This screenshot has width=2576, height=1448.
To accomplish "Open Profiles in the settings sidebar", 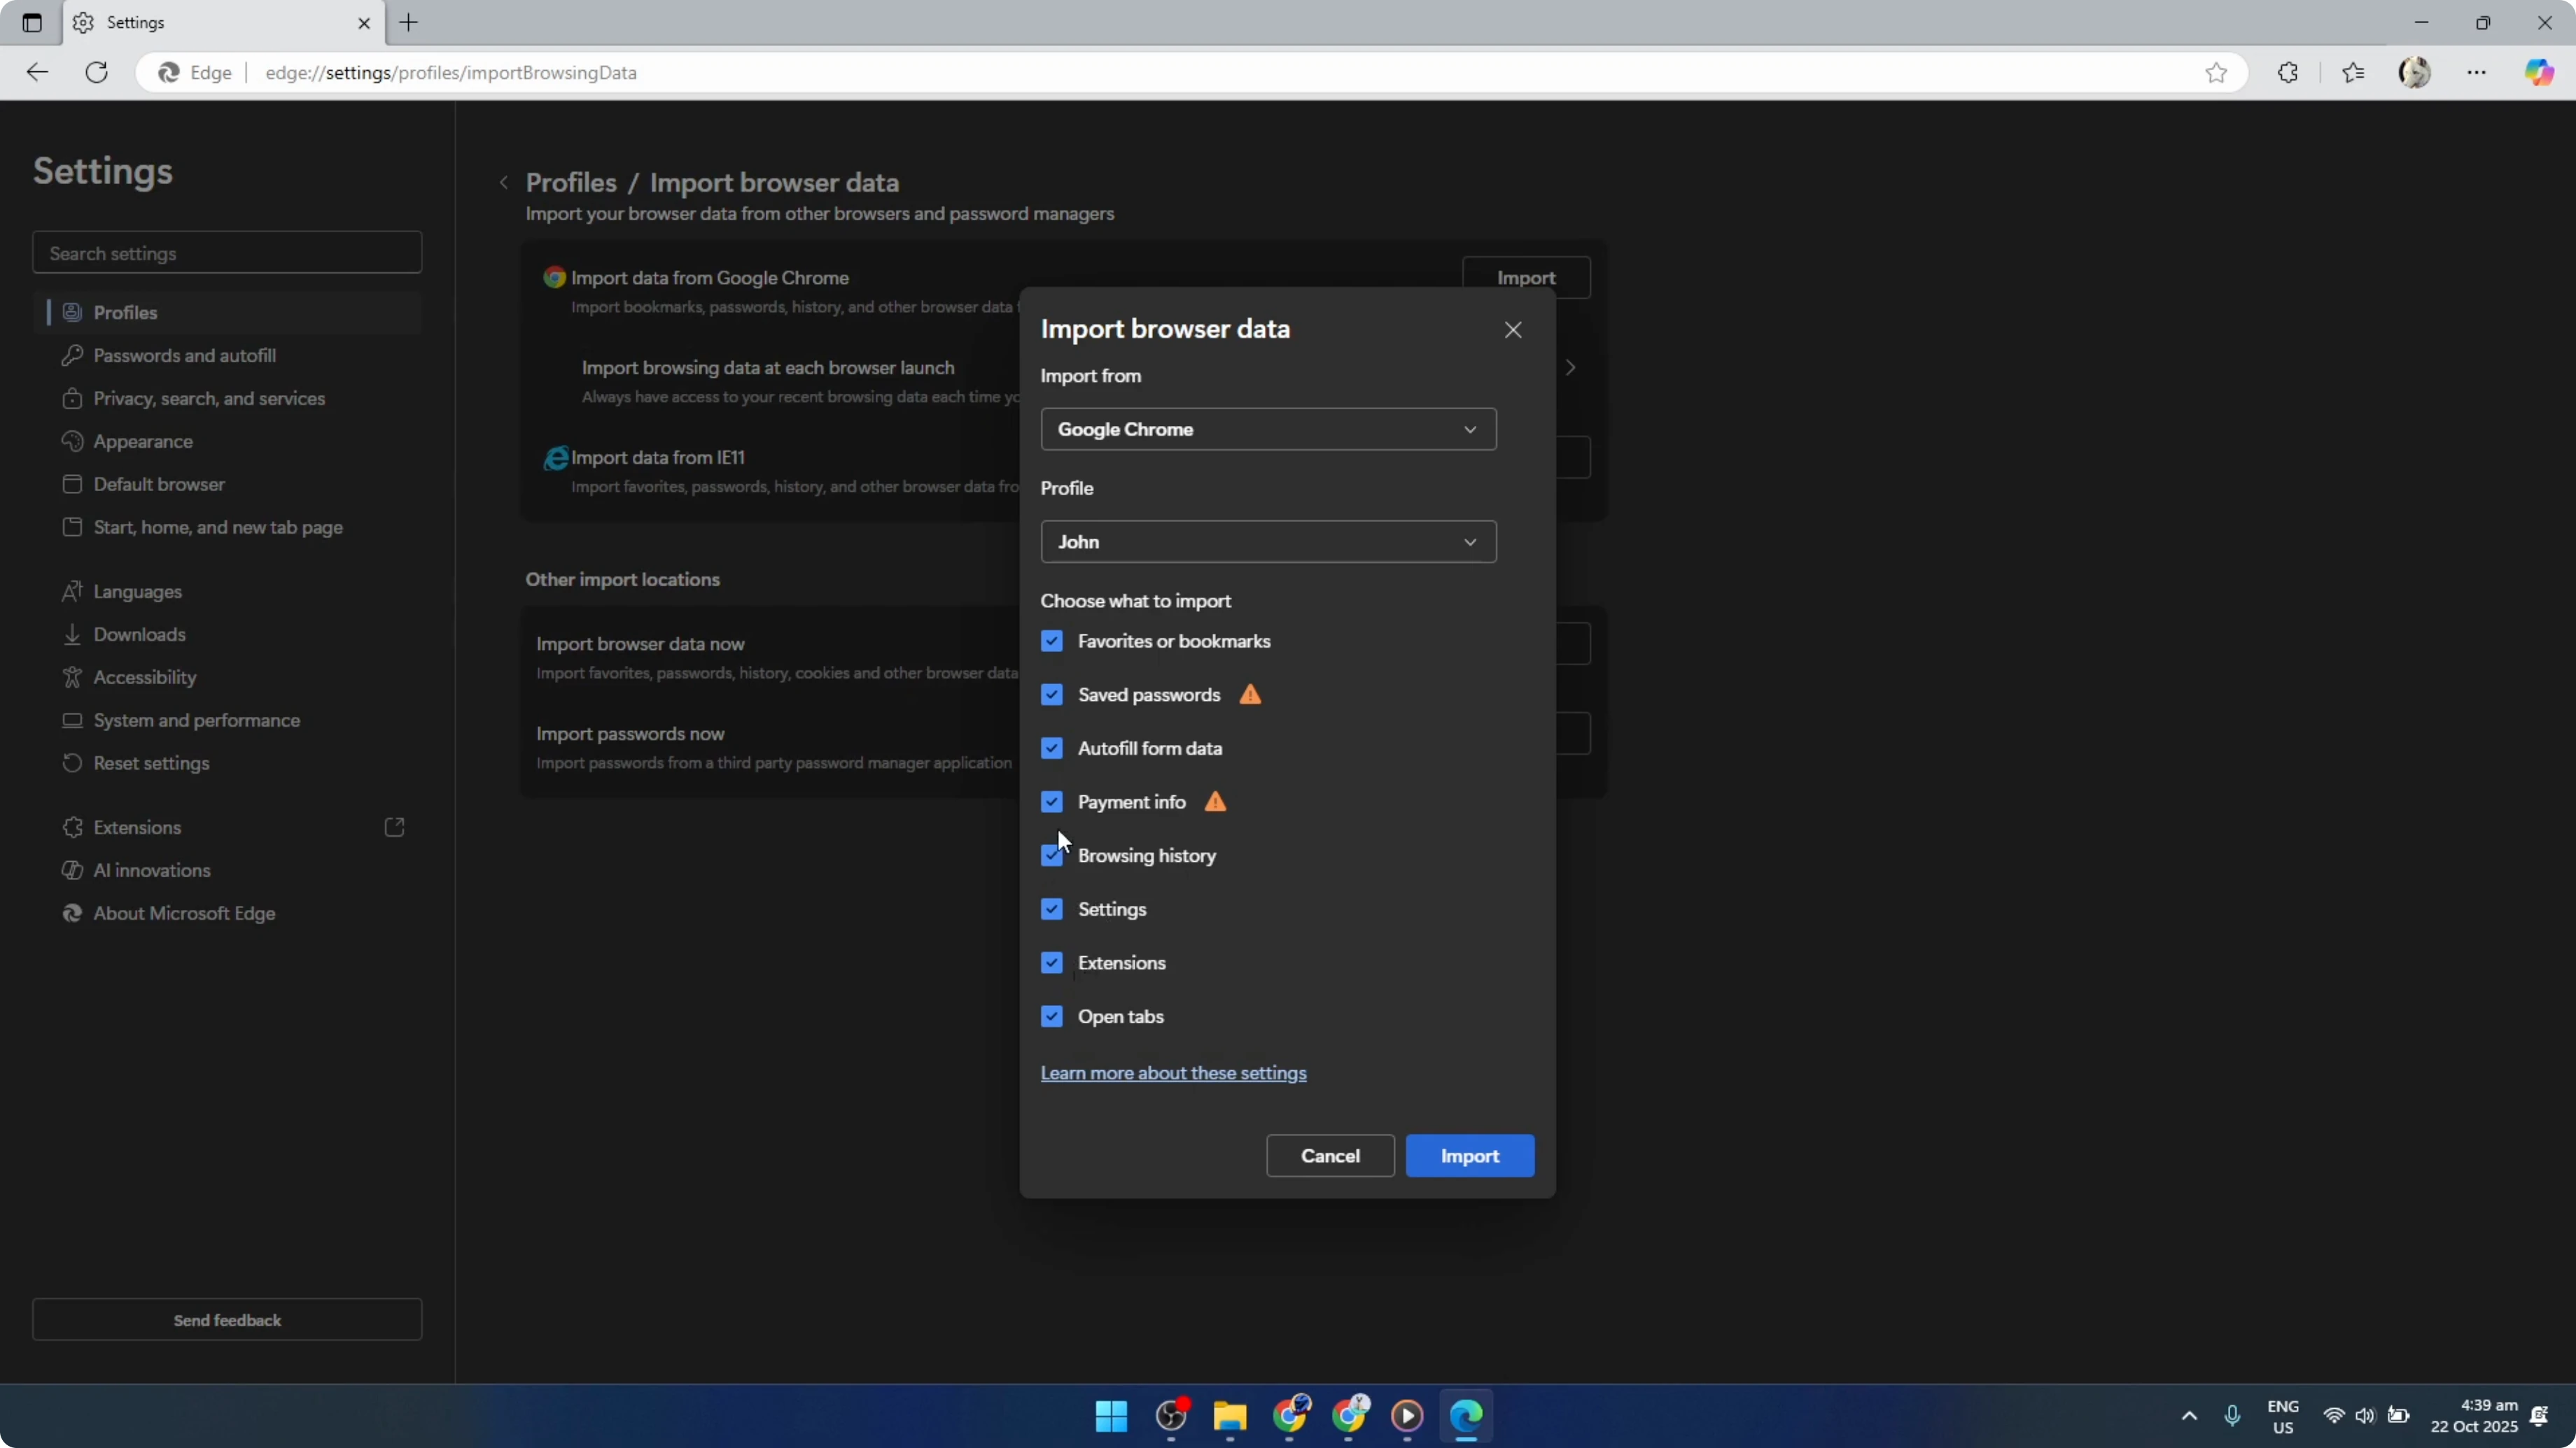I will click(227, 313).
